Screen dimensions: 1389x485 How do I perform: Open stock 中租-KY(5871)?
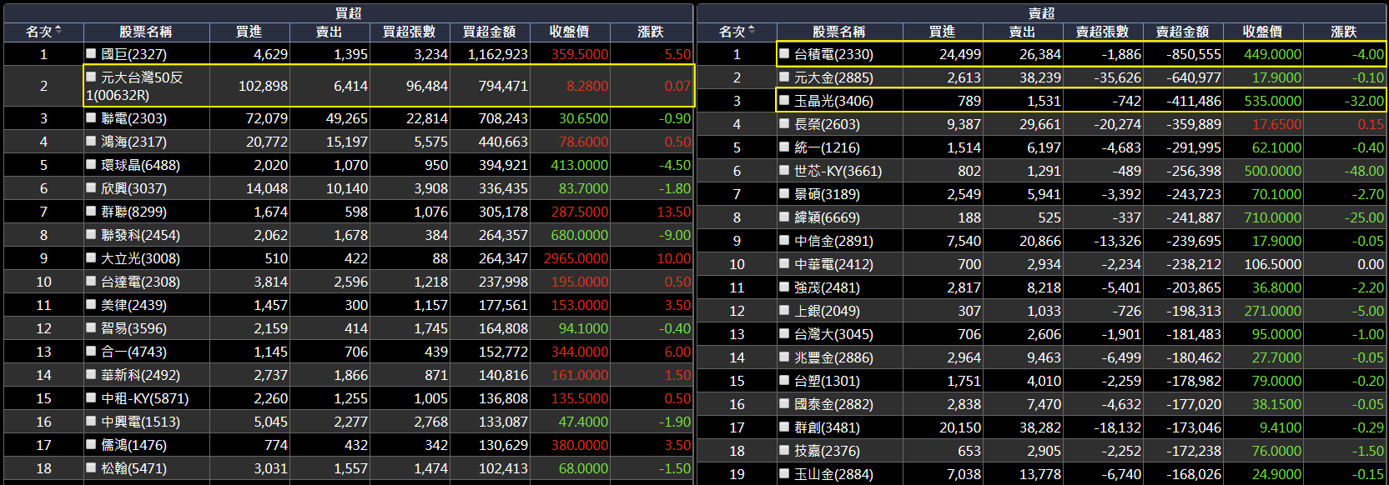point(144,398)
